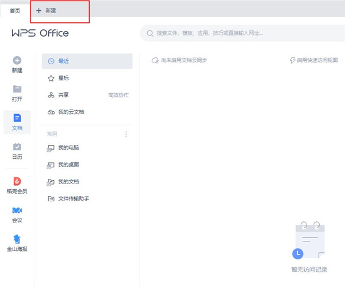Click the share icon beside 共享

pyautogui.click(x=51, y=95)
